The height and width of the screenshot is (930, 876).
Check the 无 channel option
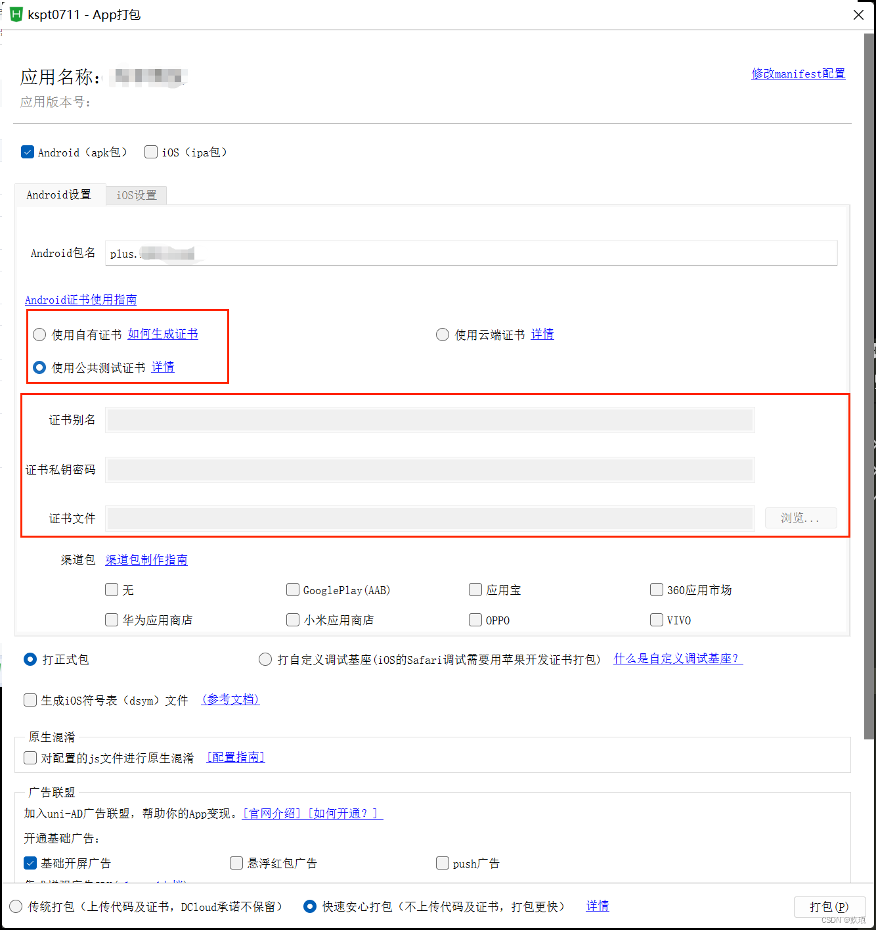(112, 590)
